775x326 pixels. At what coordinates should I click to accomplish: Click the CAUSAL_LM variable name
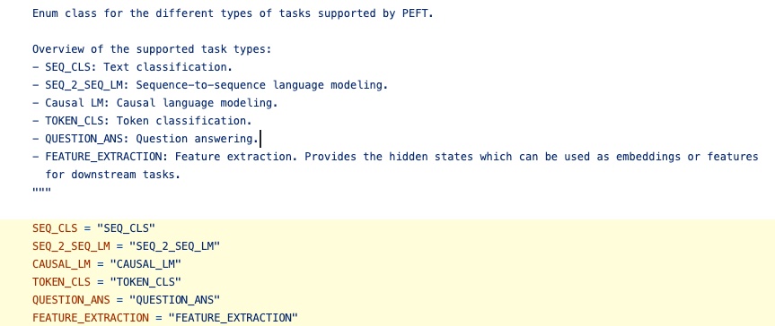[61, 264]
